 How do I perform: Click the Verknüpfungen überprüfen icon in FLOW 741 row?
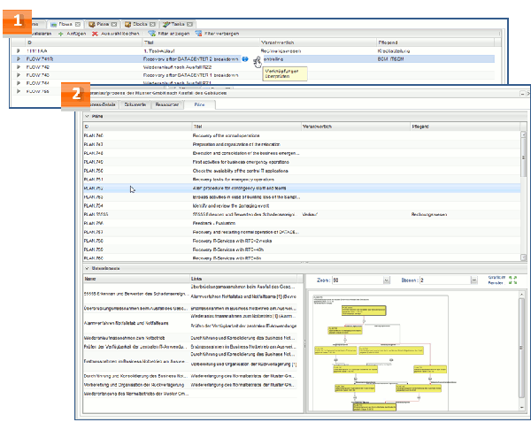tap(257, 59)
